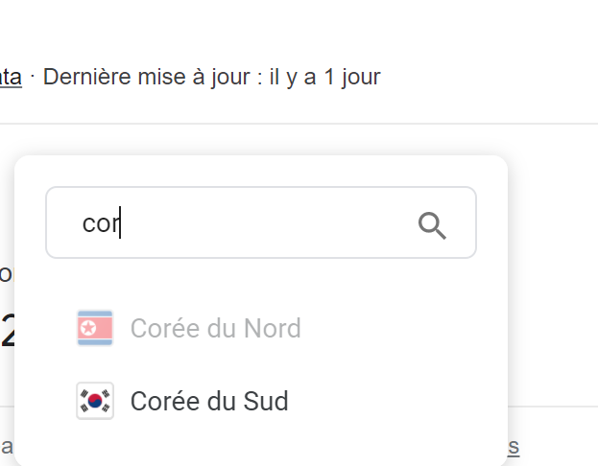Choose the greyed-out "Corée du Nord" option
Image resolution: width=598 pixels, height=466 pixels.
click(215, 329)
